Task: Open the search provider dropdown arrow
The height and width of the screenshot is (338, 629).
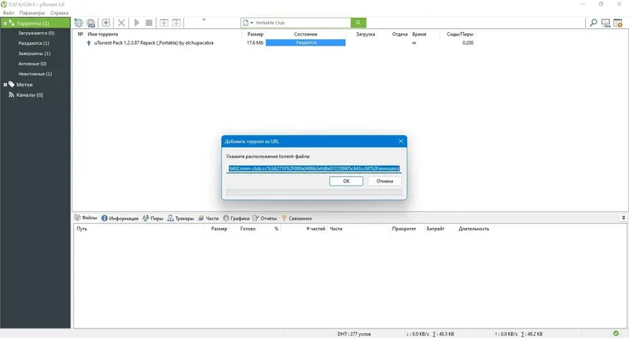Action: pos(252,23)
